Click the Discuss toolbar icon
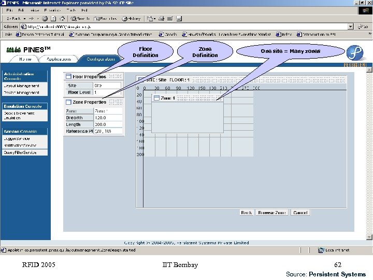This screenshot has width=373, height=280. 179,18
